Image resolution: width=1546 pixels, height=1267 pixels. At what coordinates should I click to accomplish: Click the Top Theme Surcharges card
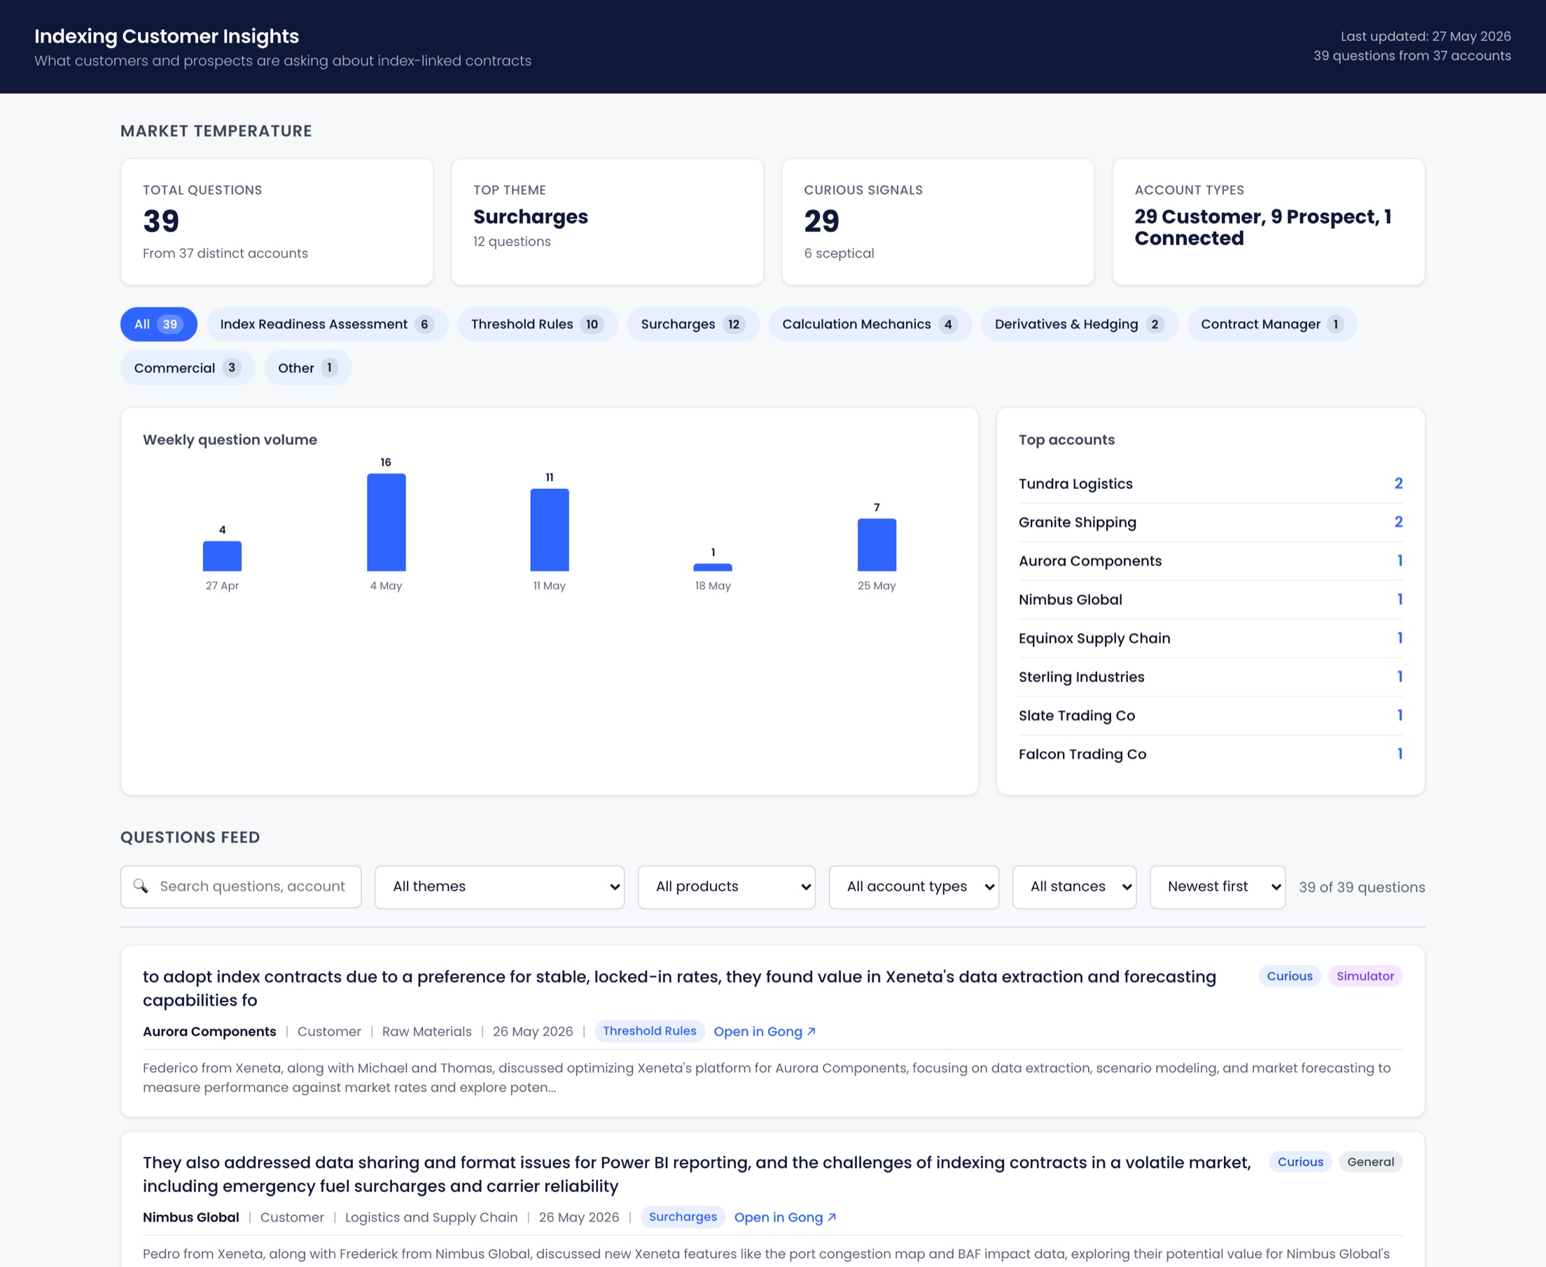(607, 222)
